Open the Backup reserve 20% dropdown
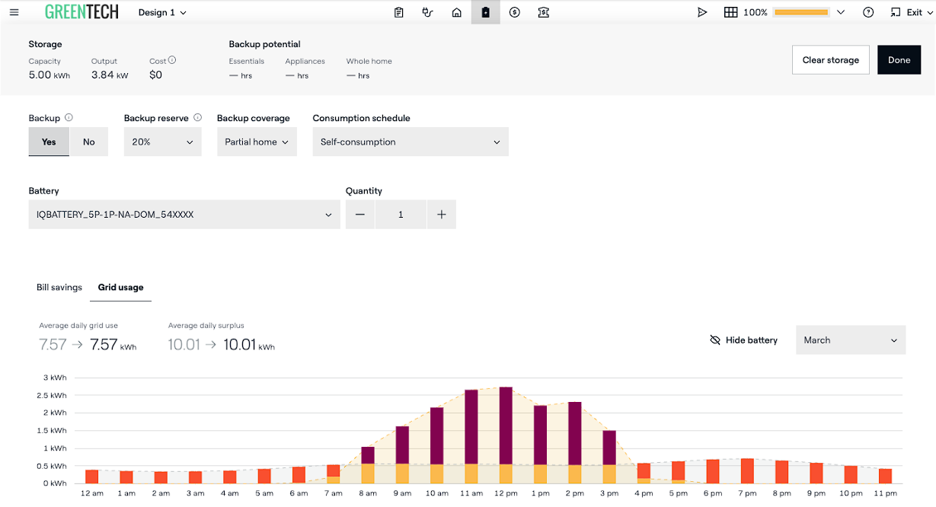 click(163, 142)
